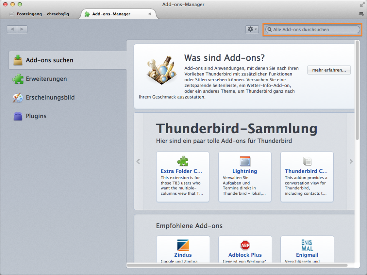Click the horizontal scrollbar at the page bottom

point(237,265)
